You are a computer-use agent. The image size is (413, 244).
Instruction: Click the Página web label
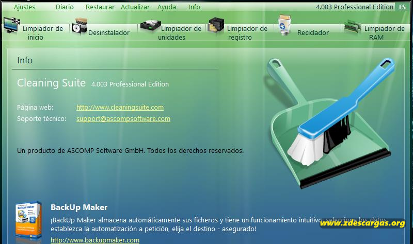35,108
